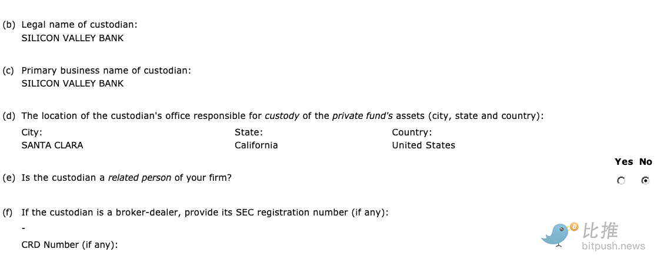The height and width of the screenshot is (262, 657).
Task: Click the italic related person term
Action: 139,178
